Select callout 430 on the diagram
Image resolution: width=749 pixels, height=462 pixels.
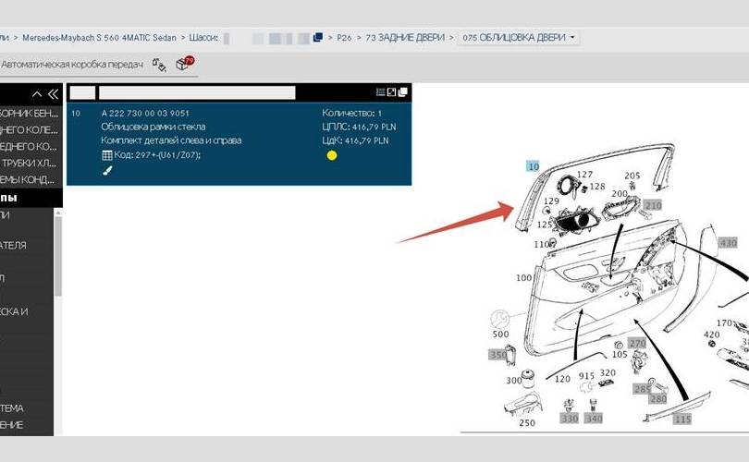coord(728,243)
